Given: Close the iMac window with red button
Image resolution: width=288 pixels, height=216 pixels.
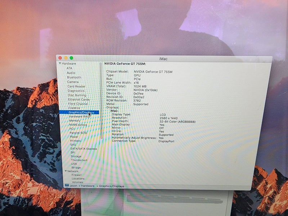Looking at the screenshot, I should pyautogui.click(x=60, y=58).
